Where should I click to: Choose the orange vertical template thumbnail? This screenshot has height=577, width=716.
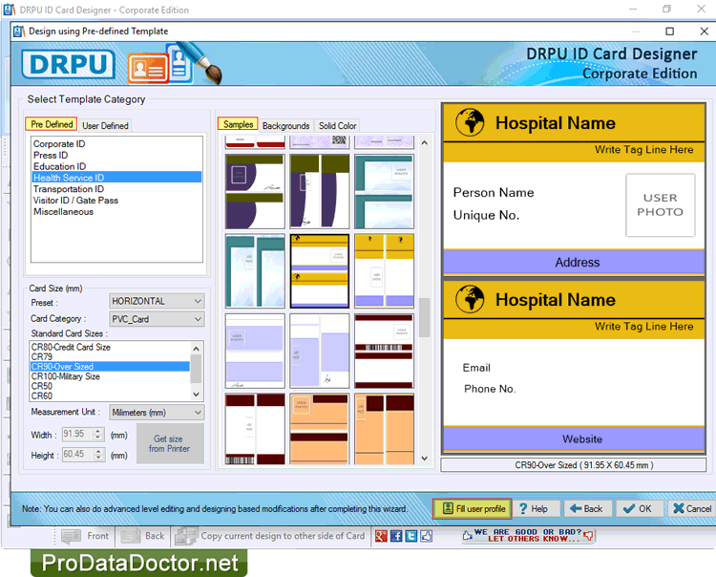click(x=384, y=429)
